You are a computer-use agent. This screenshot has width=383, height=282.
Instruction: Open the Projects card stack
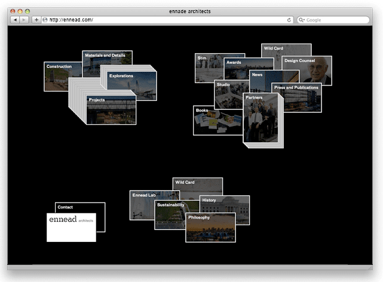point(111,110)
